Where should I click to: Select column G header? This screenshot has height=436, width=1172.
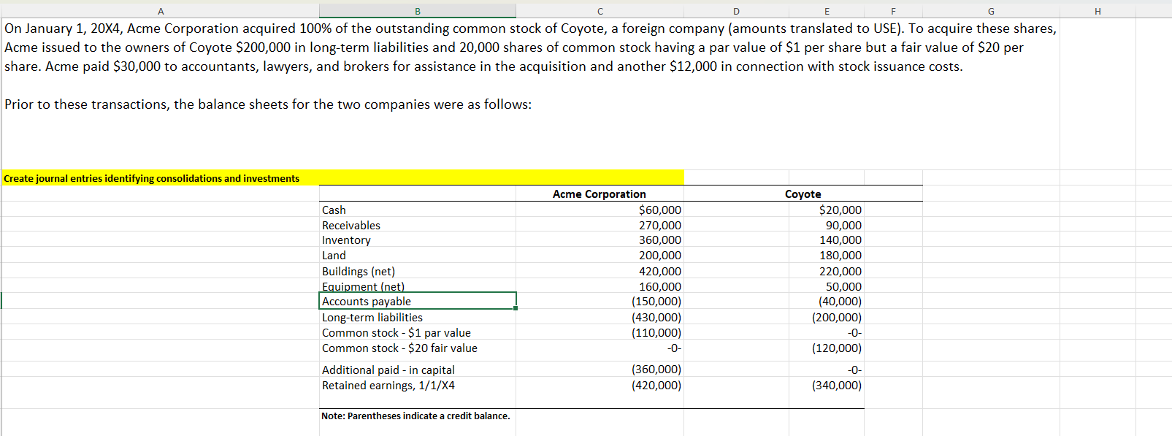tap(991, 11)
